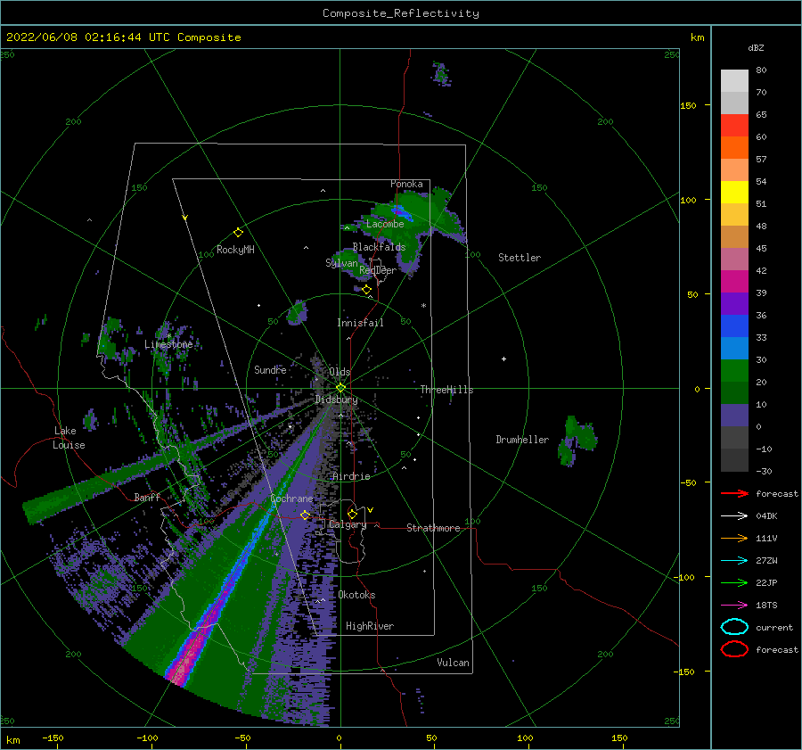Click the Banff label
Image resolution: width=802 pixels, height=750 pixels.
[147, 497]
